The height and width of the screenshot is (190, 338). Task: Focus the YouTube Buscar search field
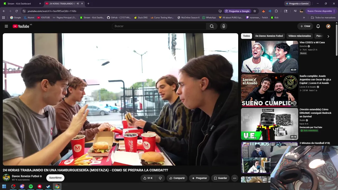(159, 26)
